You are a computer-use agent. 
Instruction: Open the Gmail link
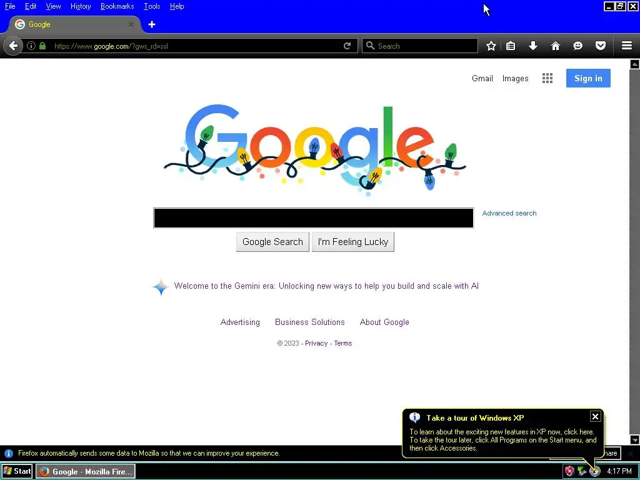482,78
